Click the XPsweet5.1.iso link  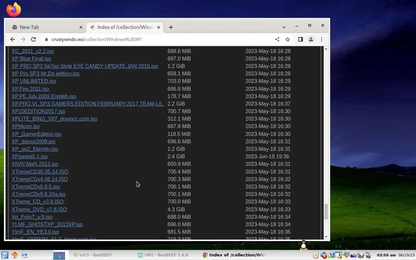coord(30,156)
